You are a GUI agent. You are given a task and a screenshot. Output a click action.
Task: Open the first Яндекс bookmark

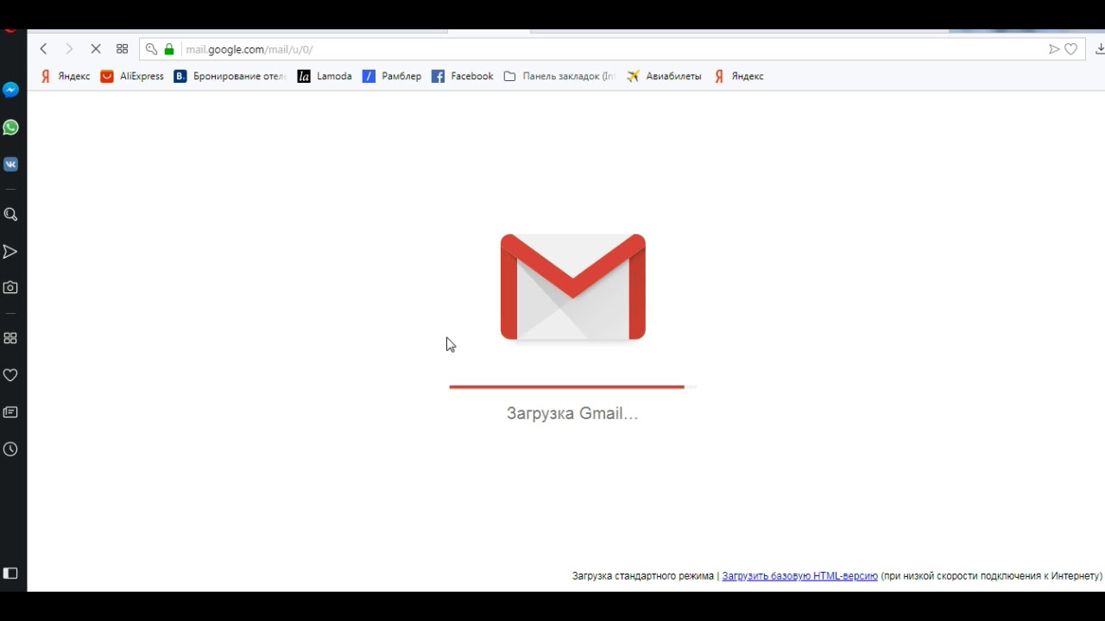point(65,76)
